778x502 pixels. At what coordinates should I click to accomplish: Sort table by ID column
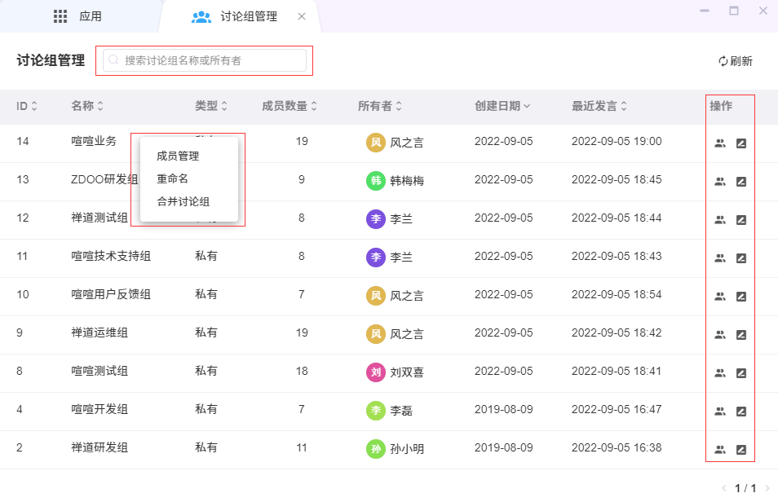pos(27,106)
